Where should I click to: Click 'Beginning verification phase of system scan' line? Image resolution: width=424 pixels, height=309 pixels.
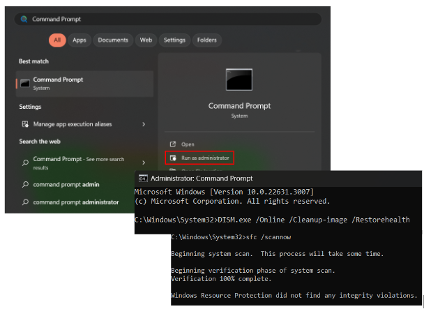(x=253, y=271)
